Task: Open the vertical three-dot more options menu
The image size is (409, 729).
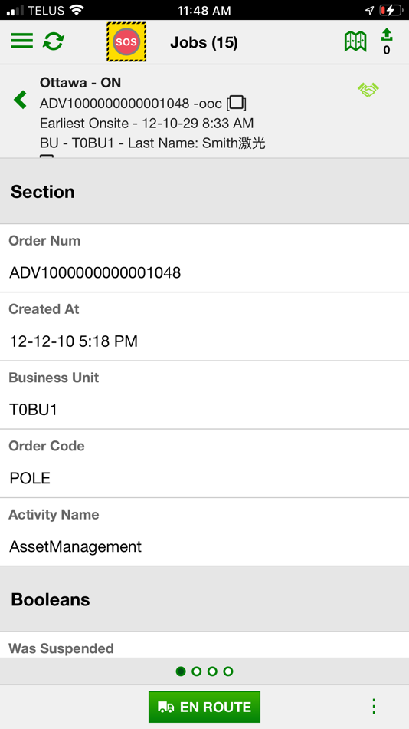Action: (374, 707)
